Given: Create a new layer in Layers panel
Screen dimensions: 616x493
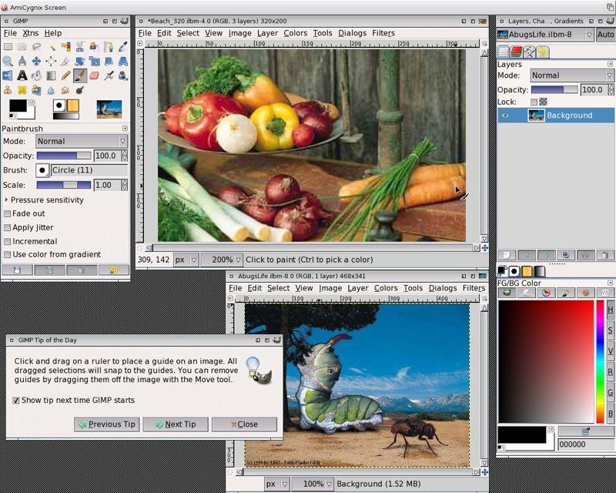Looking at the screenshot, I should pyautogui.click(x=507, y=255).
